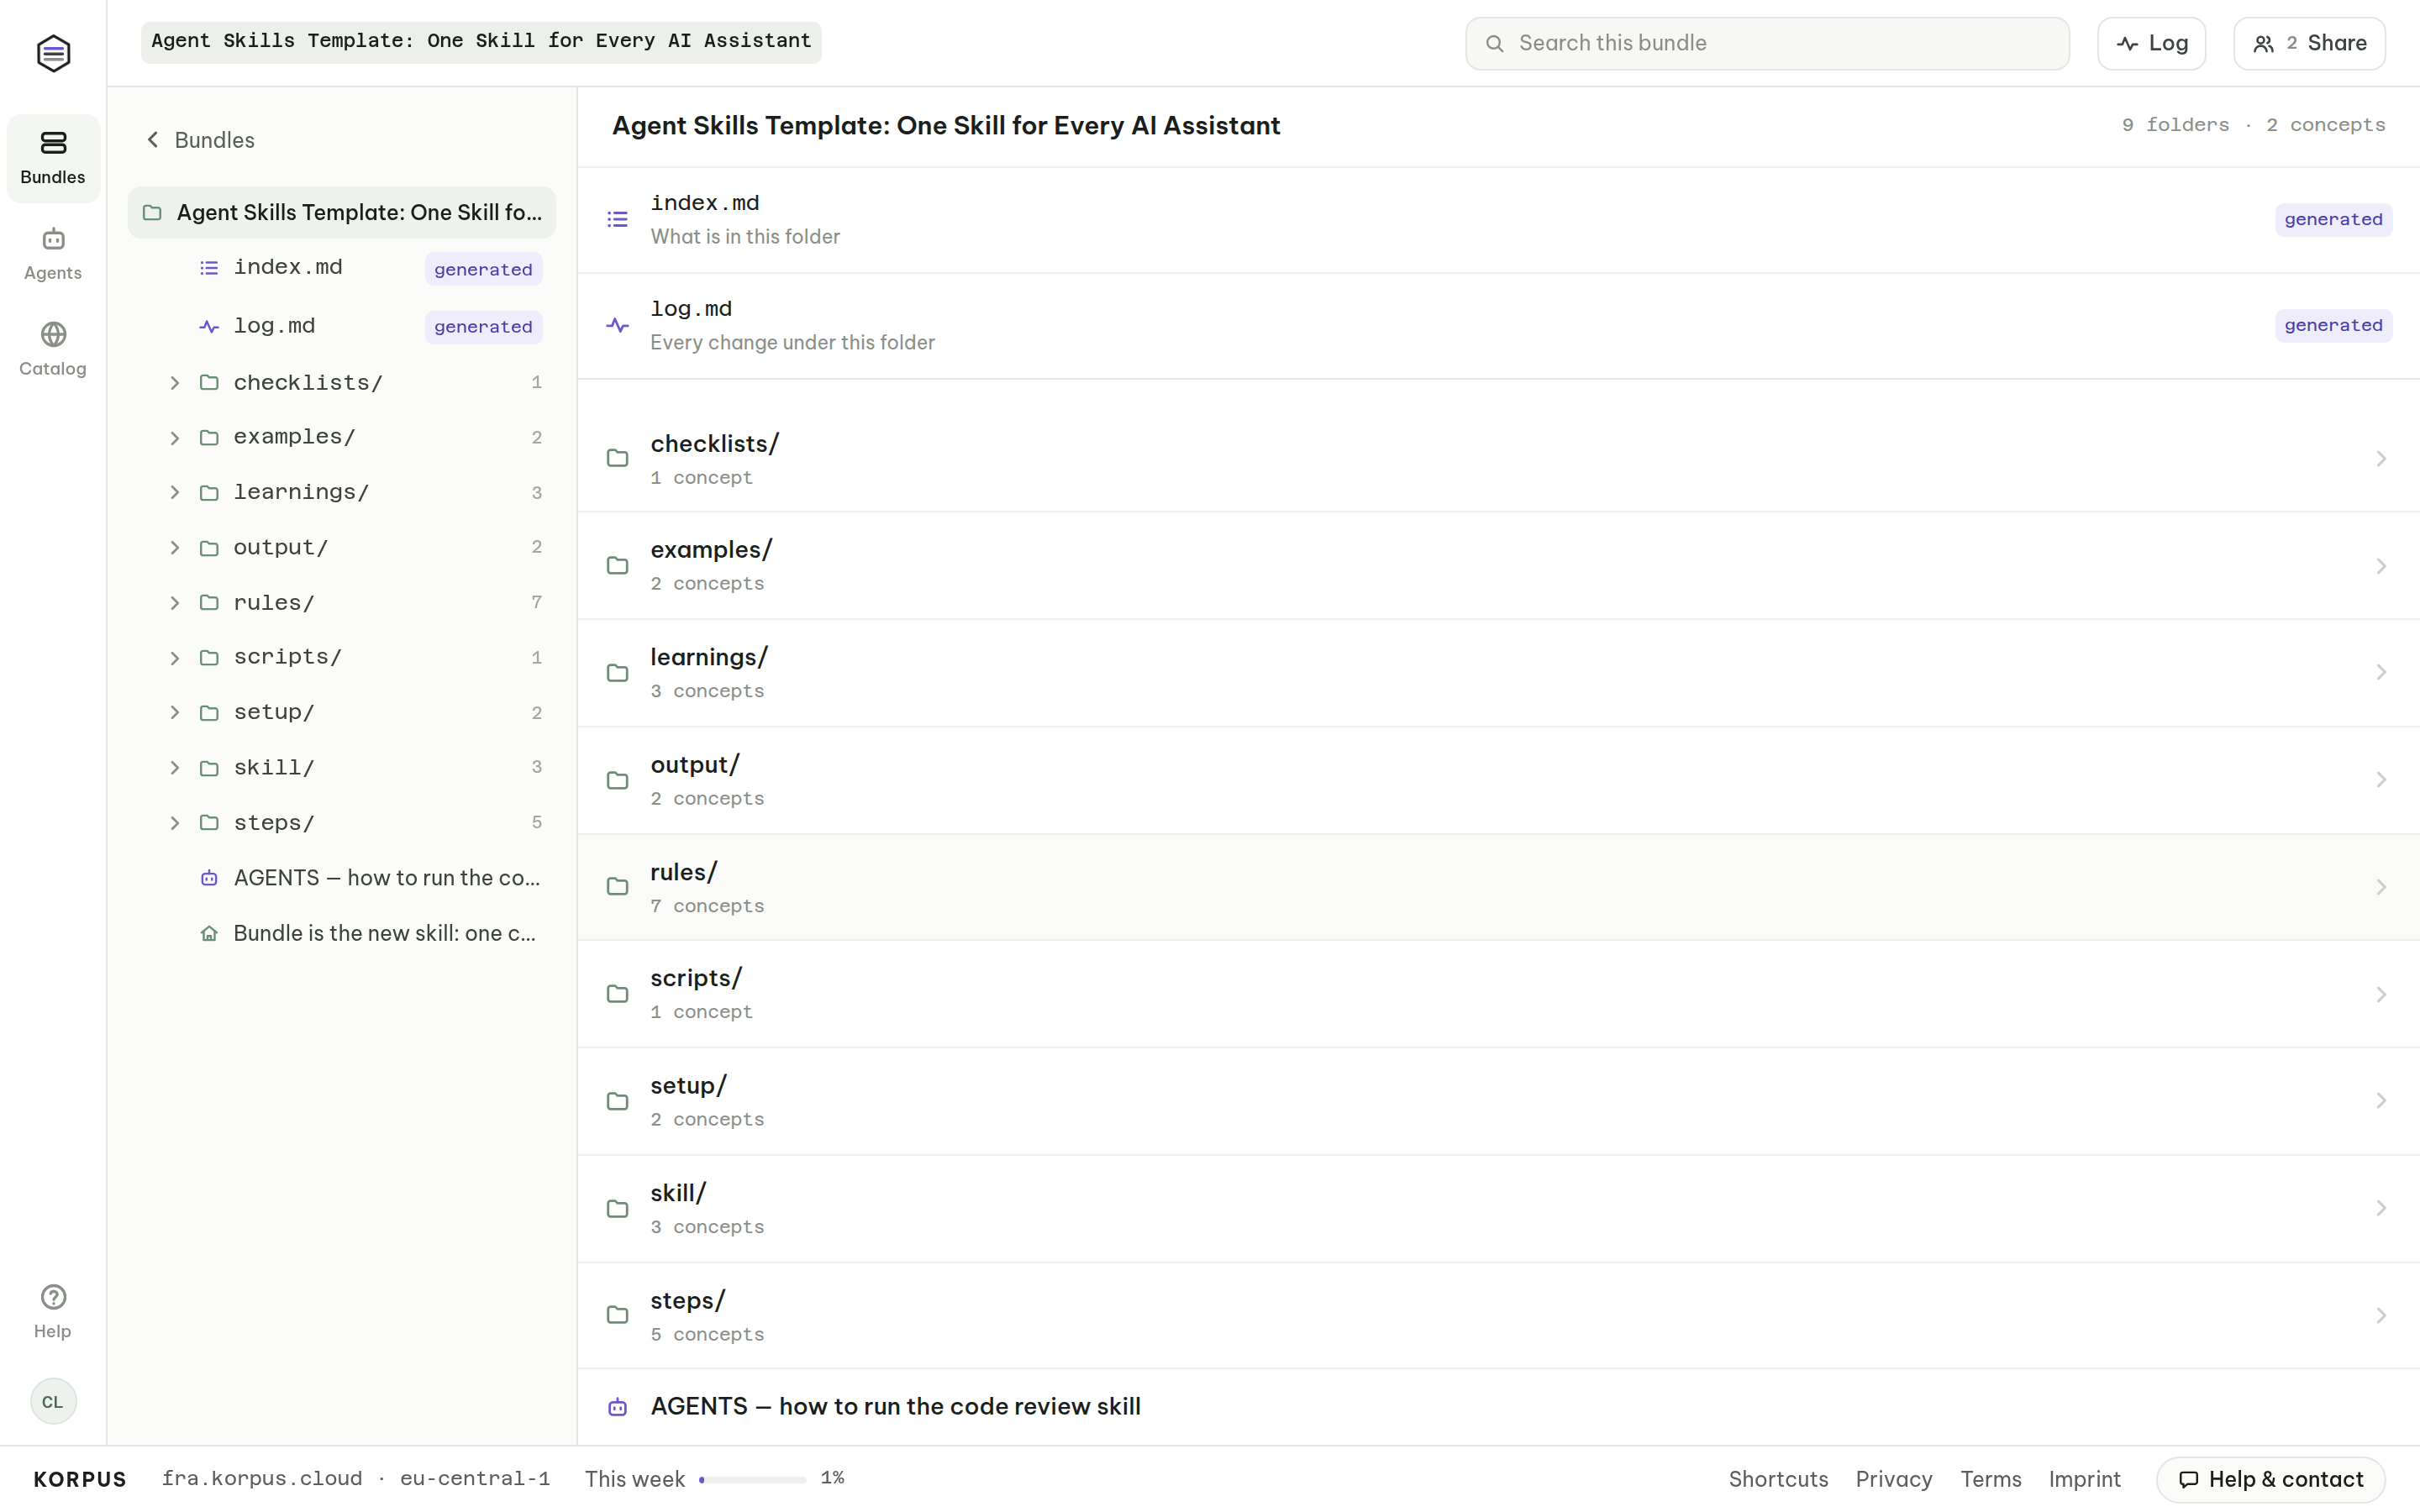Click the fra.korpus.cloud status text
This screenshot has width=2420, height=1512.
pyautogui.click(x=262, y=1479)
